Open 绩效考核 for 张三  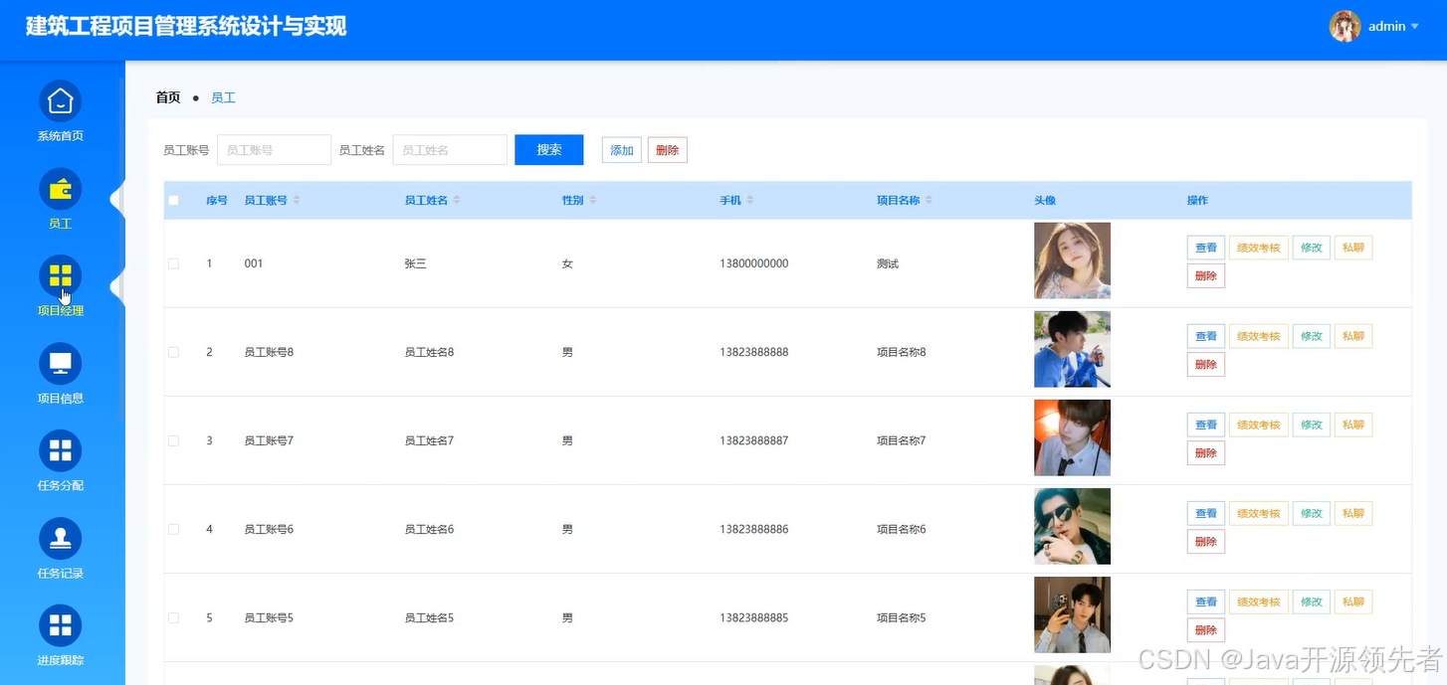pos(1259,248)
